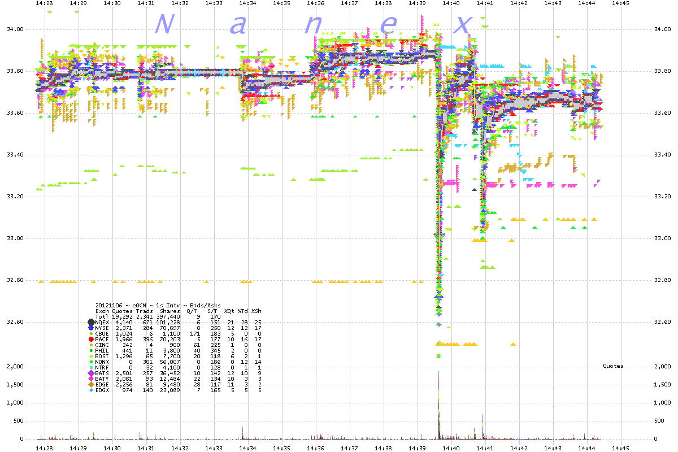Click the teal NTRF legend square
The width and height of the screenshot is (678, 452).
point(91,367)
